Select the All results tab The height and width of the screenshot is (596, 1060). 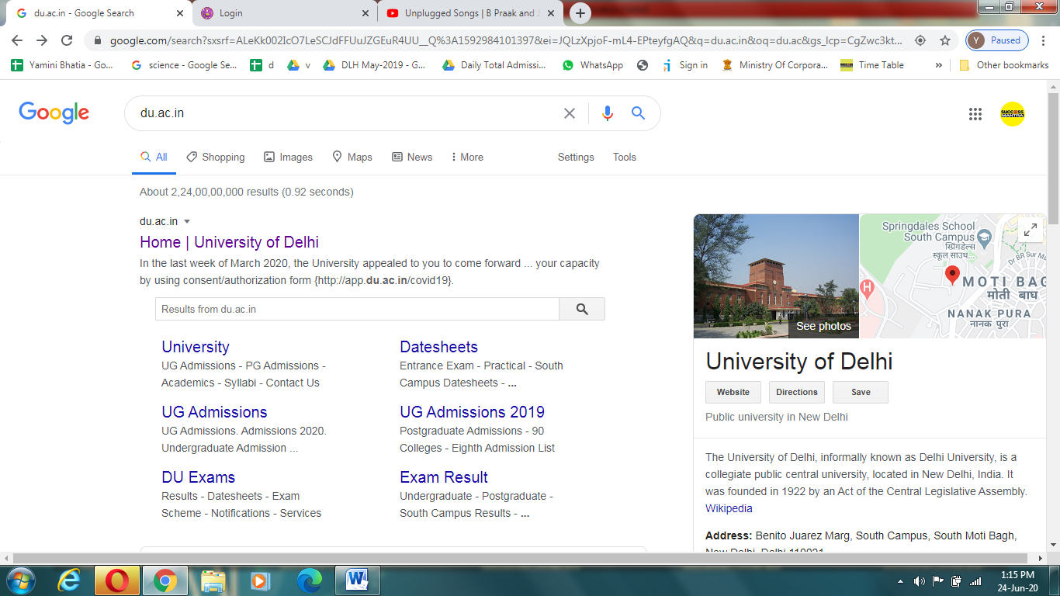[154, 157]
